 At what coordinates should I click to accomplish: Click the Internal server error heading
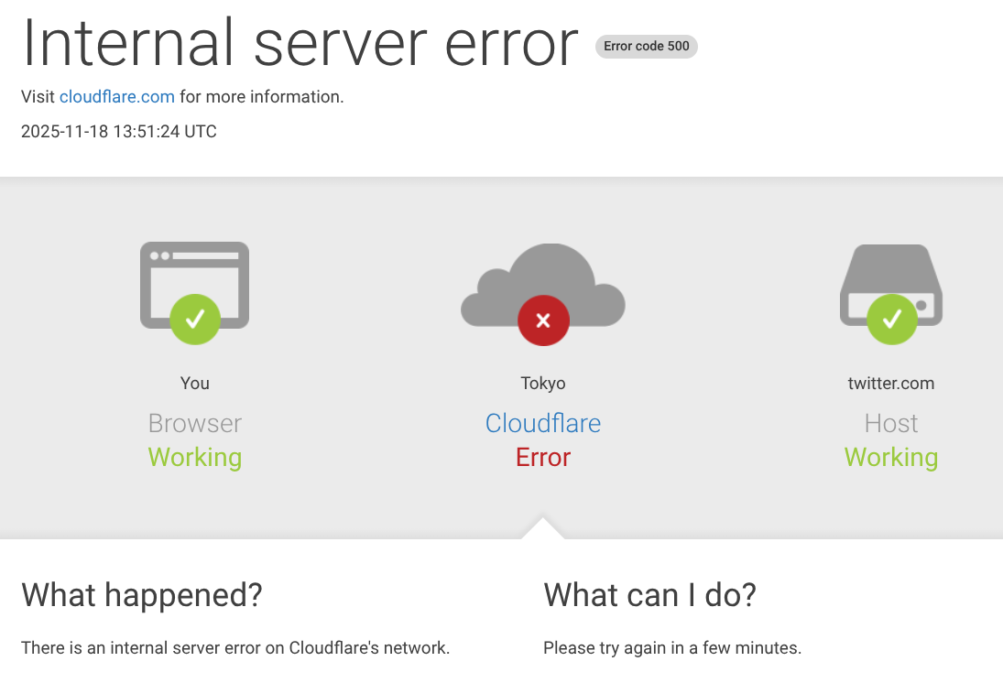tap(300, 43)
